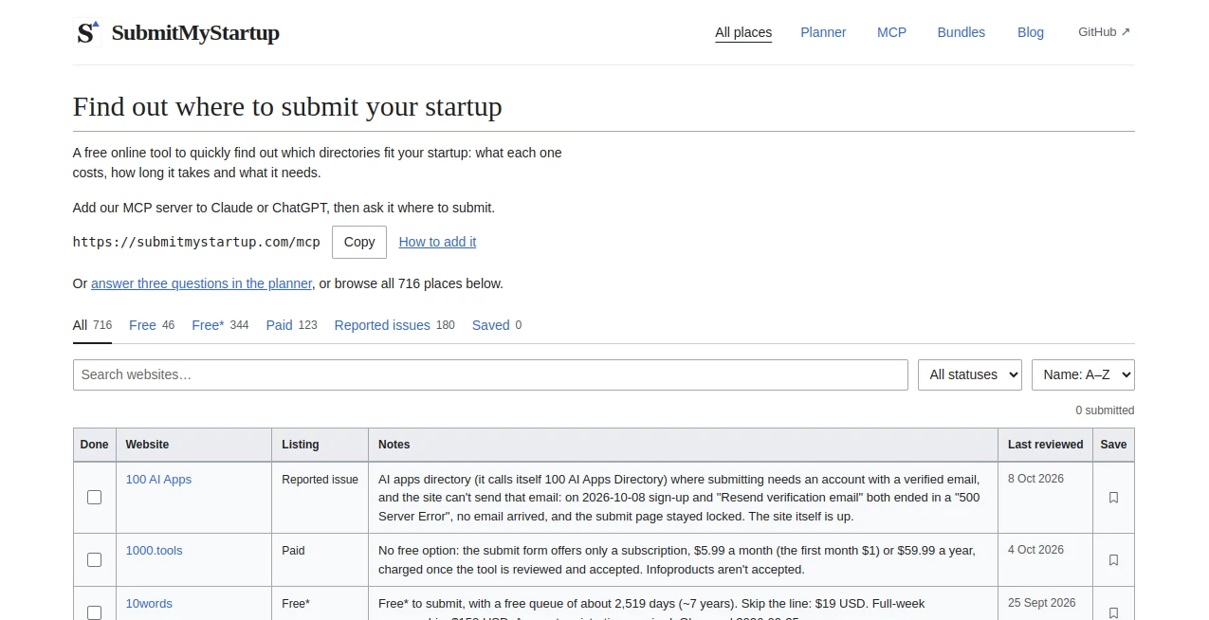The image size is (1209, 620).
Task: Visit the Blog page
Action: click(1030, 32)
